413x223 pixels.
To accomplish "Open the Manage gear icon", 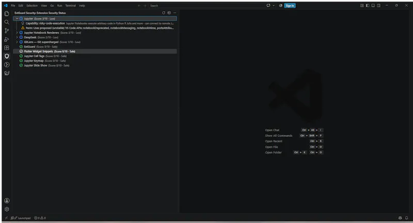I will tap(7, 209).
